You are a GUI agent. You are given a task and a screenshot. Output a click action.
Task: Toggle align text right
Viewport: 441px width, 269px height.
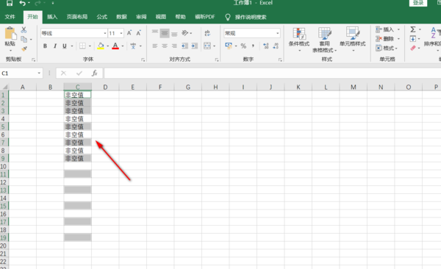coord(174,46)
